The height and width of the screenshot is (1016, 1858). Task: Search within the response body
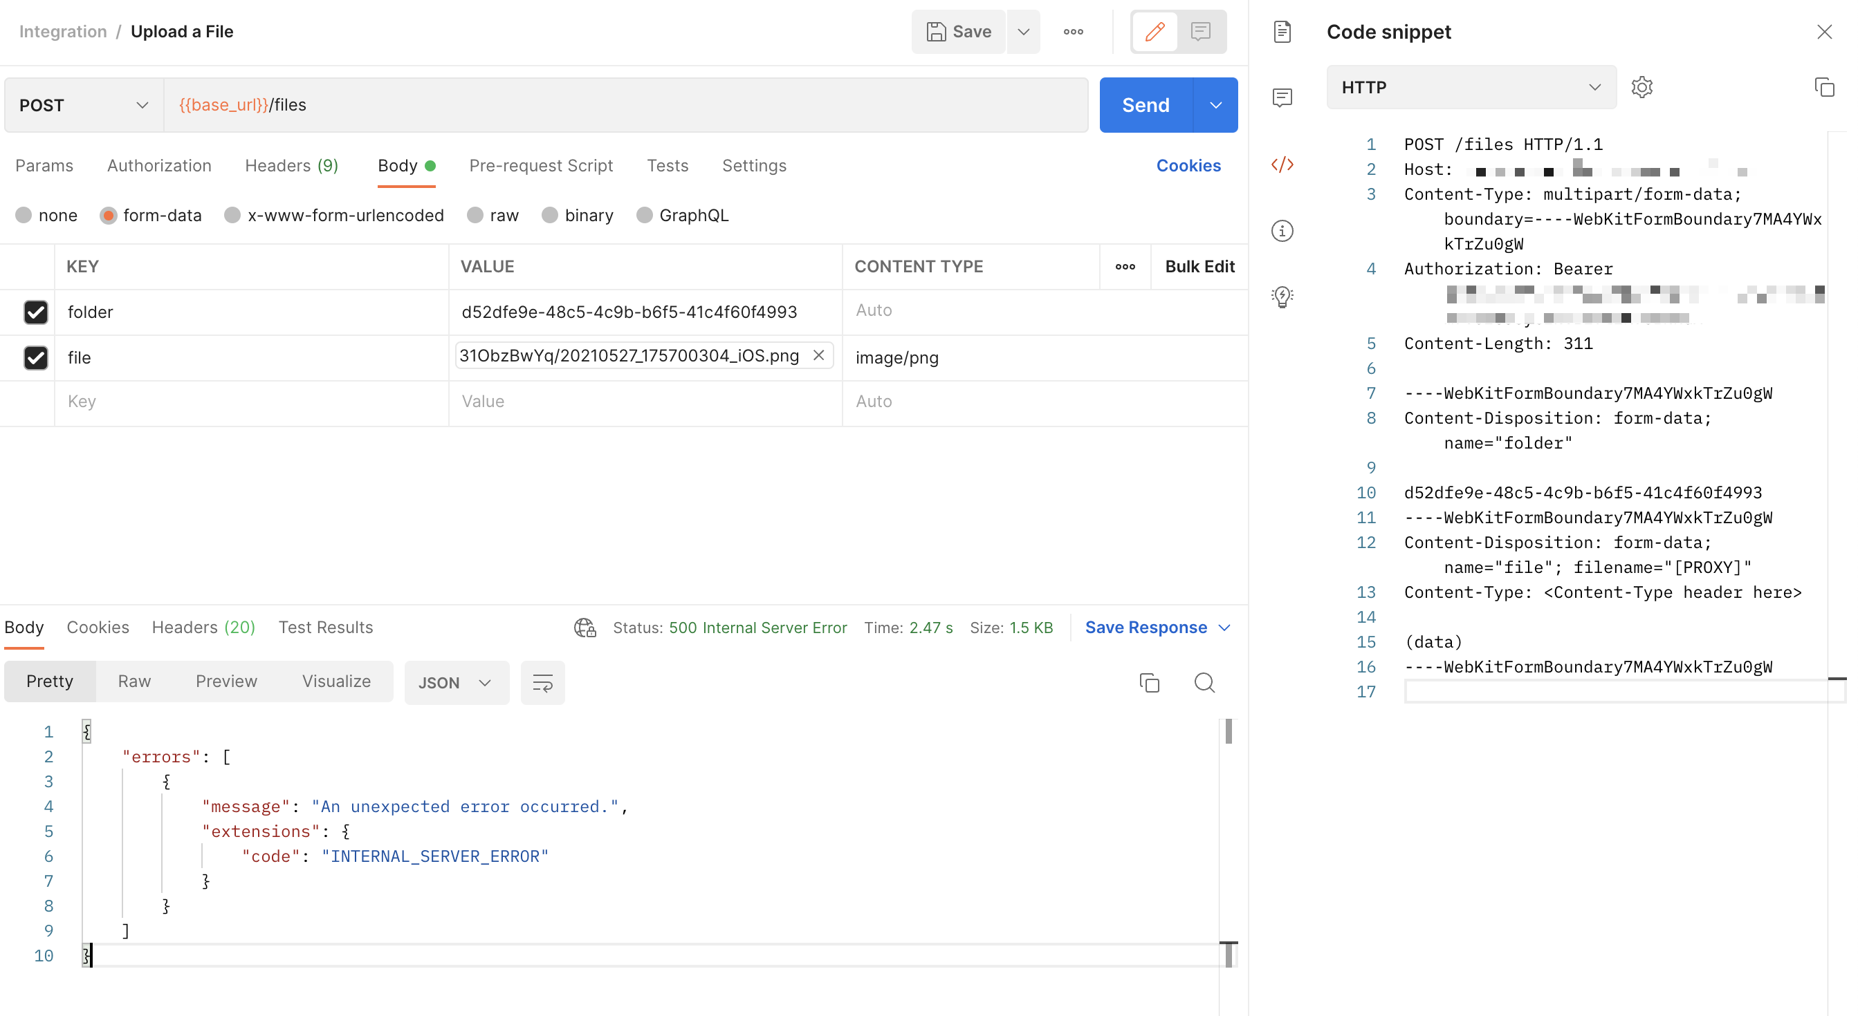click(1204, 682)
